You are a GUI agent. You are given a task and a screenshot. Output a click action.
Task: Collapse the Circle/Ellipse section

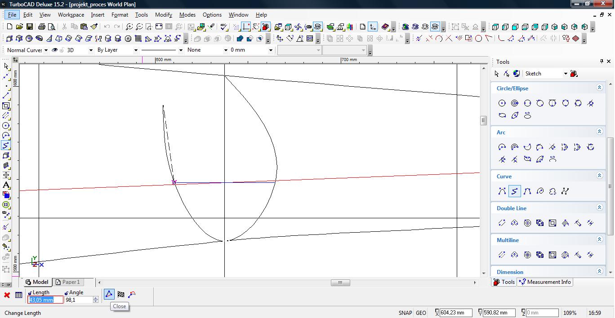click(599, 88)
